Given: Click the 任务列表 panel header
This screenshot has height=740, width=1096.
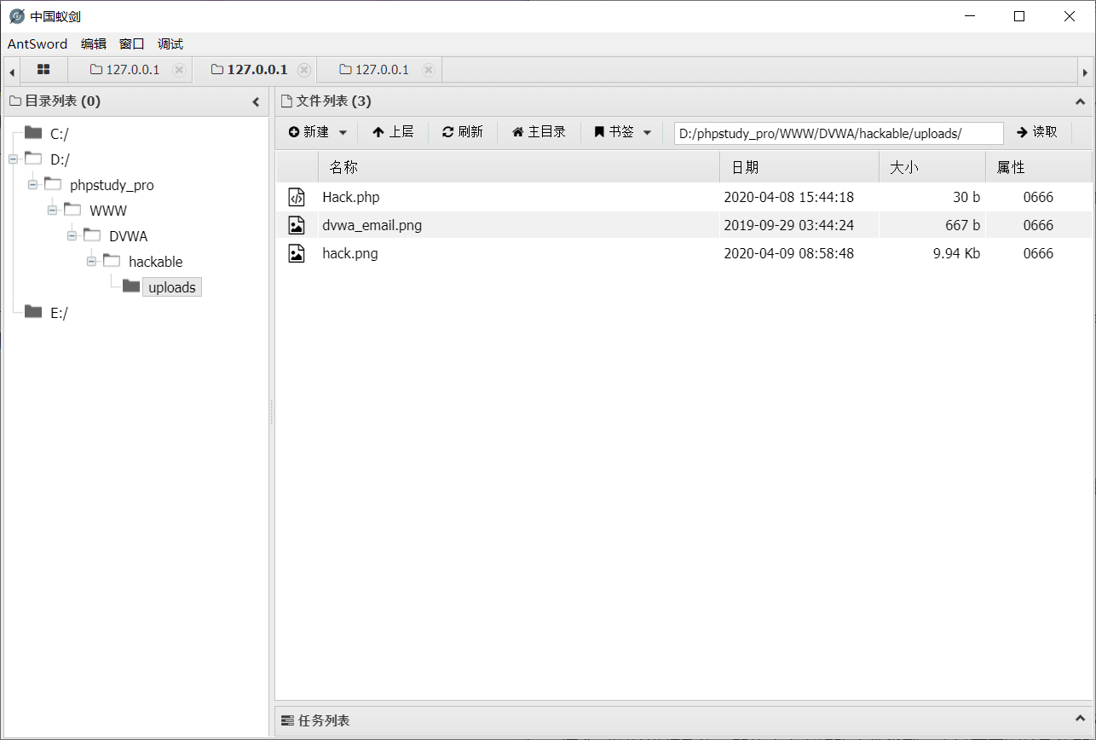Looking at the screenshot, I should tap(684, 721).
